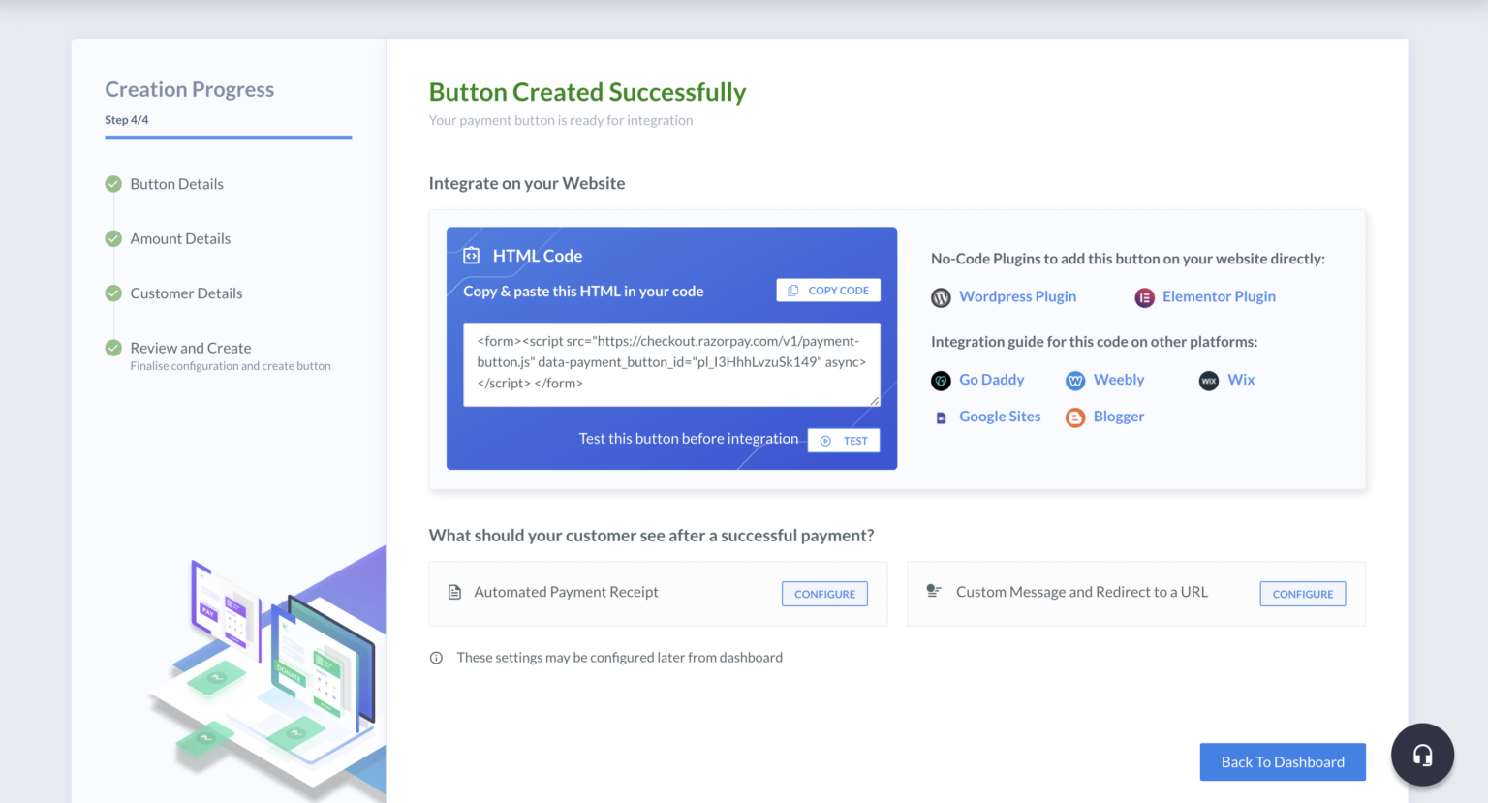Select the Elementor Plugin icon
Screen dimensions: 1488x803
pyautogui.click(x=1144, y=297)
